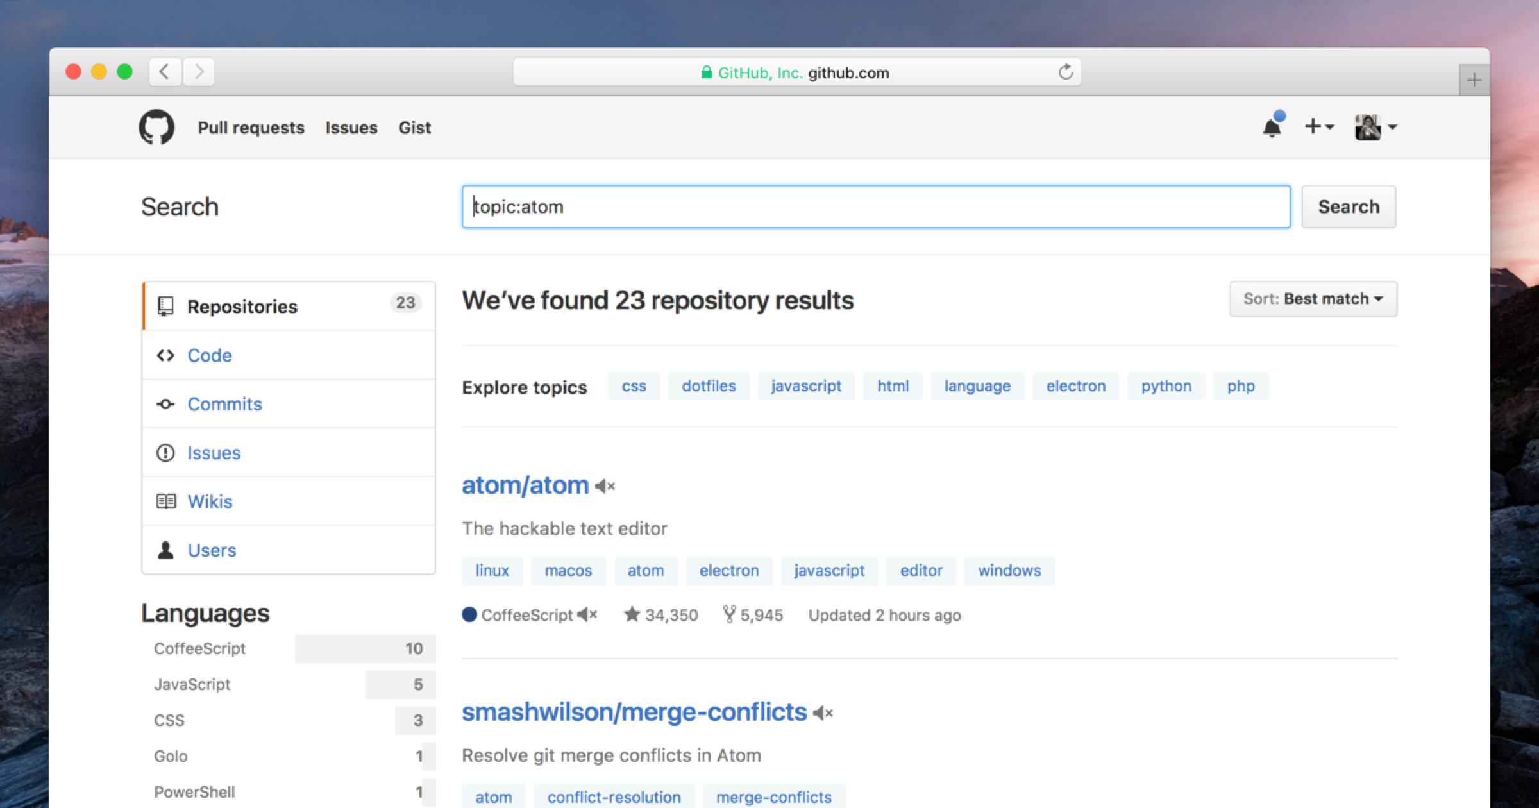Open the atom/atom repository link
Viewport: 1539px width, 808px height.
(x=525, y=485)
